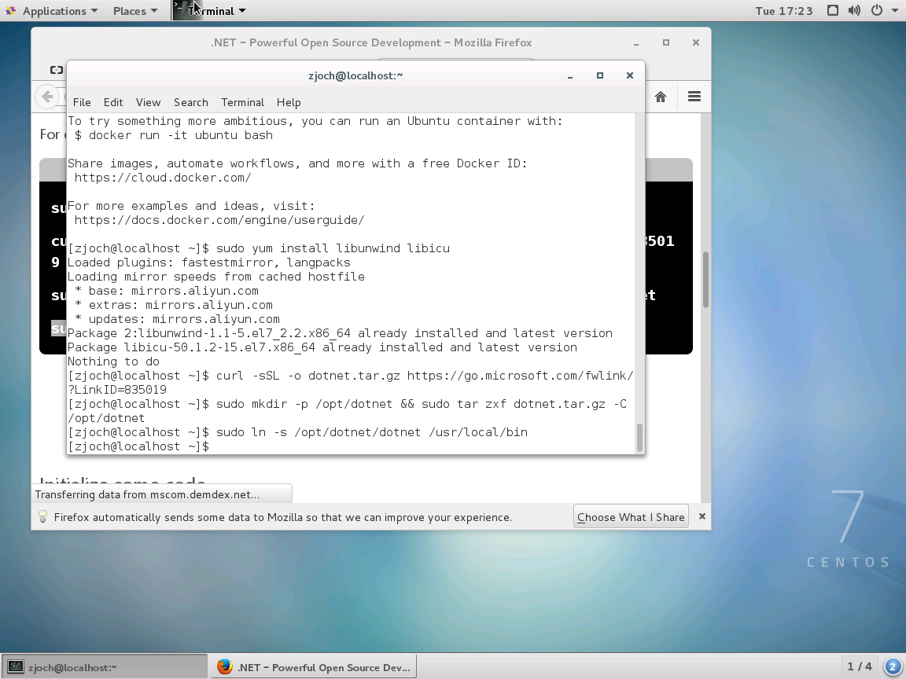The image size is (906, 679).
Task: Click 'Loaded plugins: fastestmirror, langpacks' line
Action: pos(208,262)
